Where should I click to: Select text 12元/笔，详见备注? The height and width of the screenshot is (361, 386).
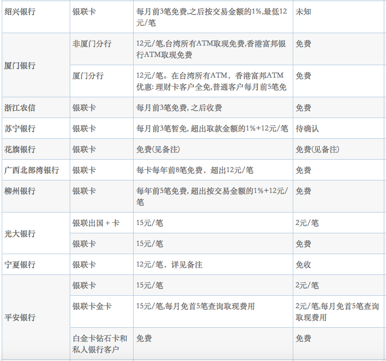click(x=169, y=265)
